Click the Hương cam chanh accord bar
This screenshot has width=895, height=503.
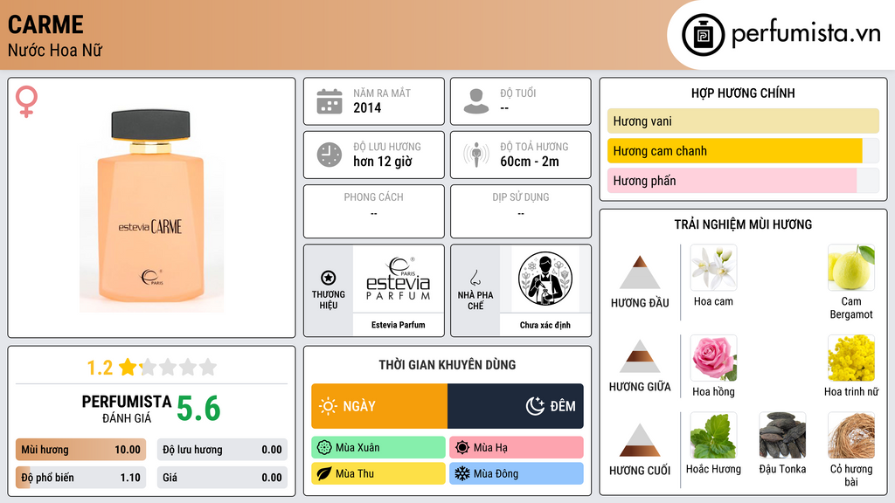click(743, 151)
